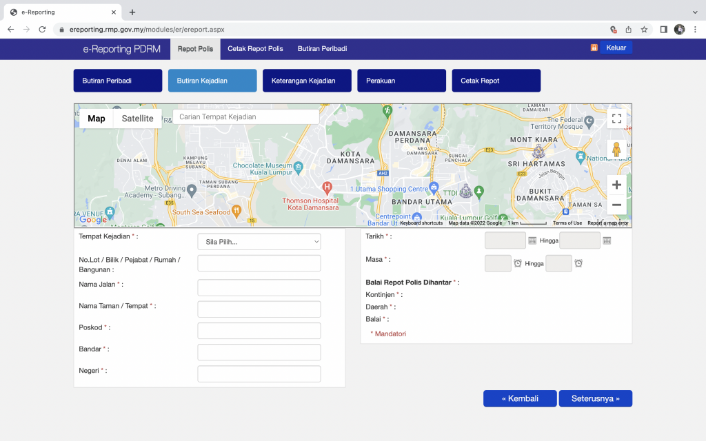Click the Bandar input field
Image resolution: width=706 pixels, height=441 pixels.
[259, 352]
